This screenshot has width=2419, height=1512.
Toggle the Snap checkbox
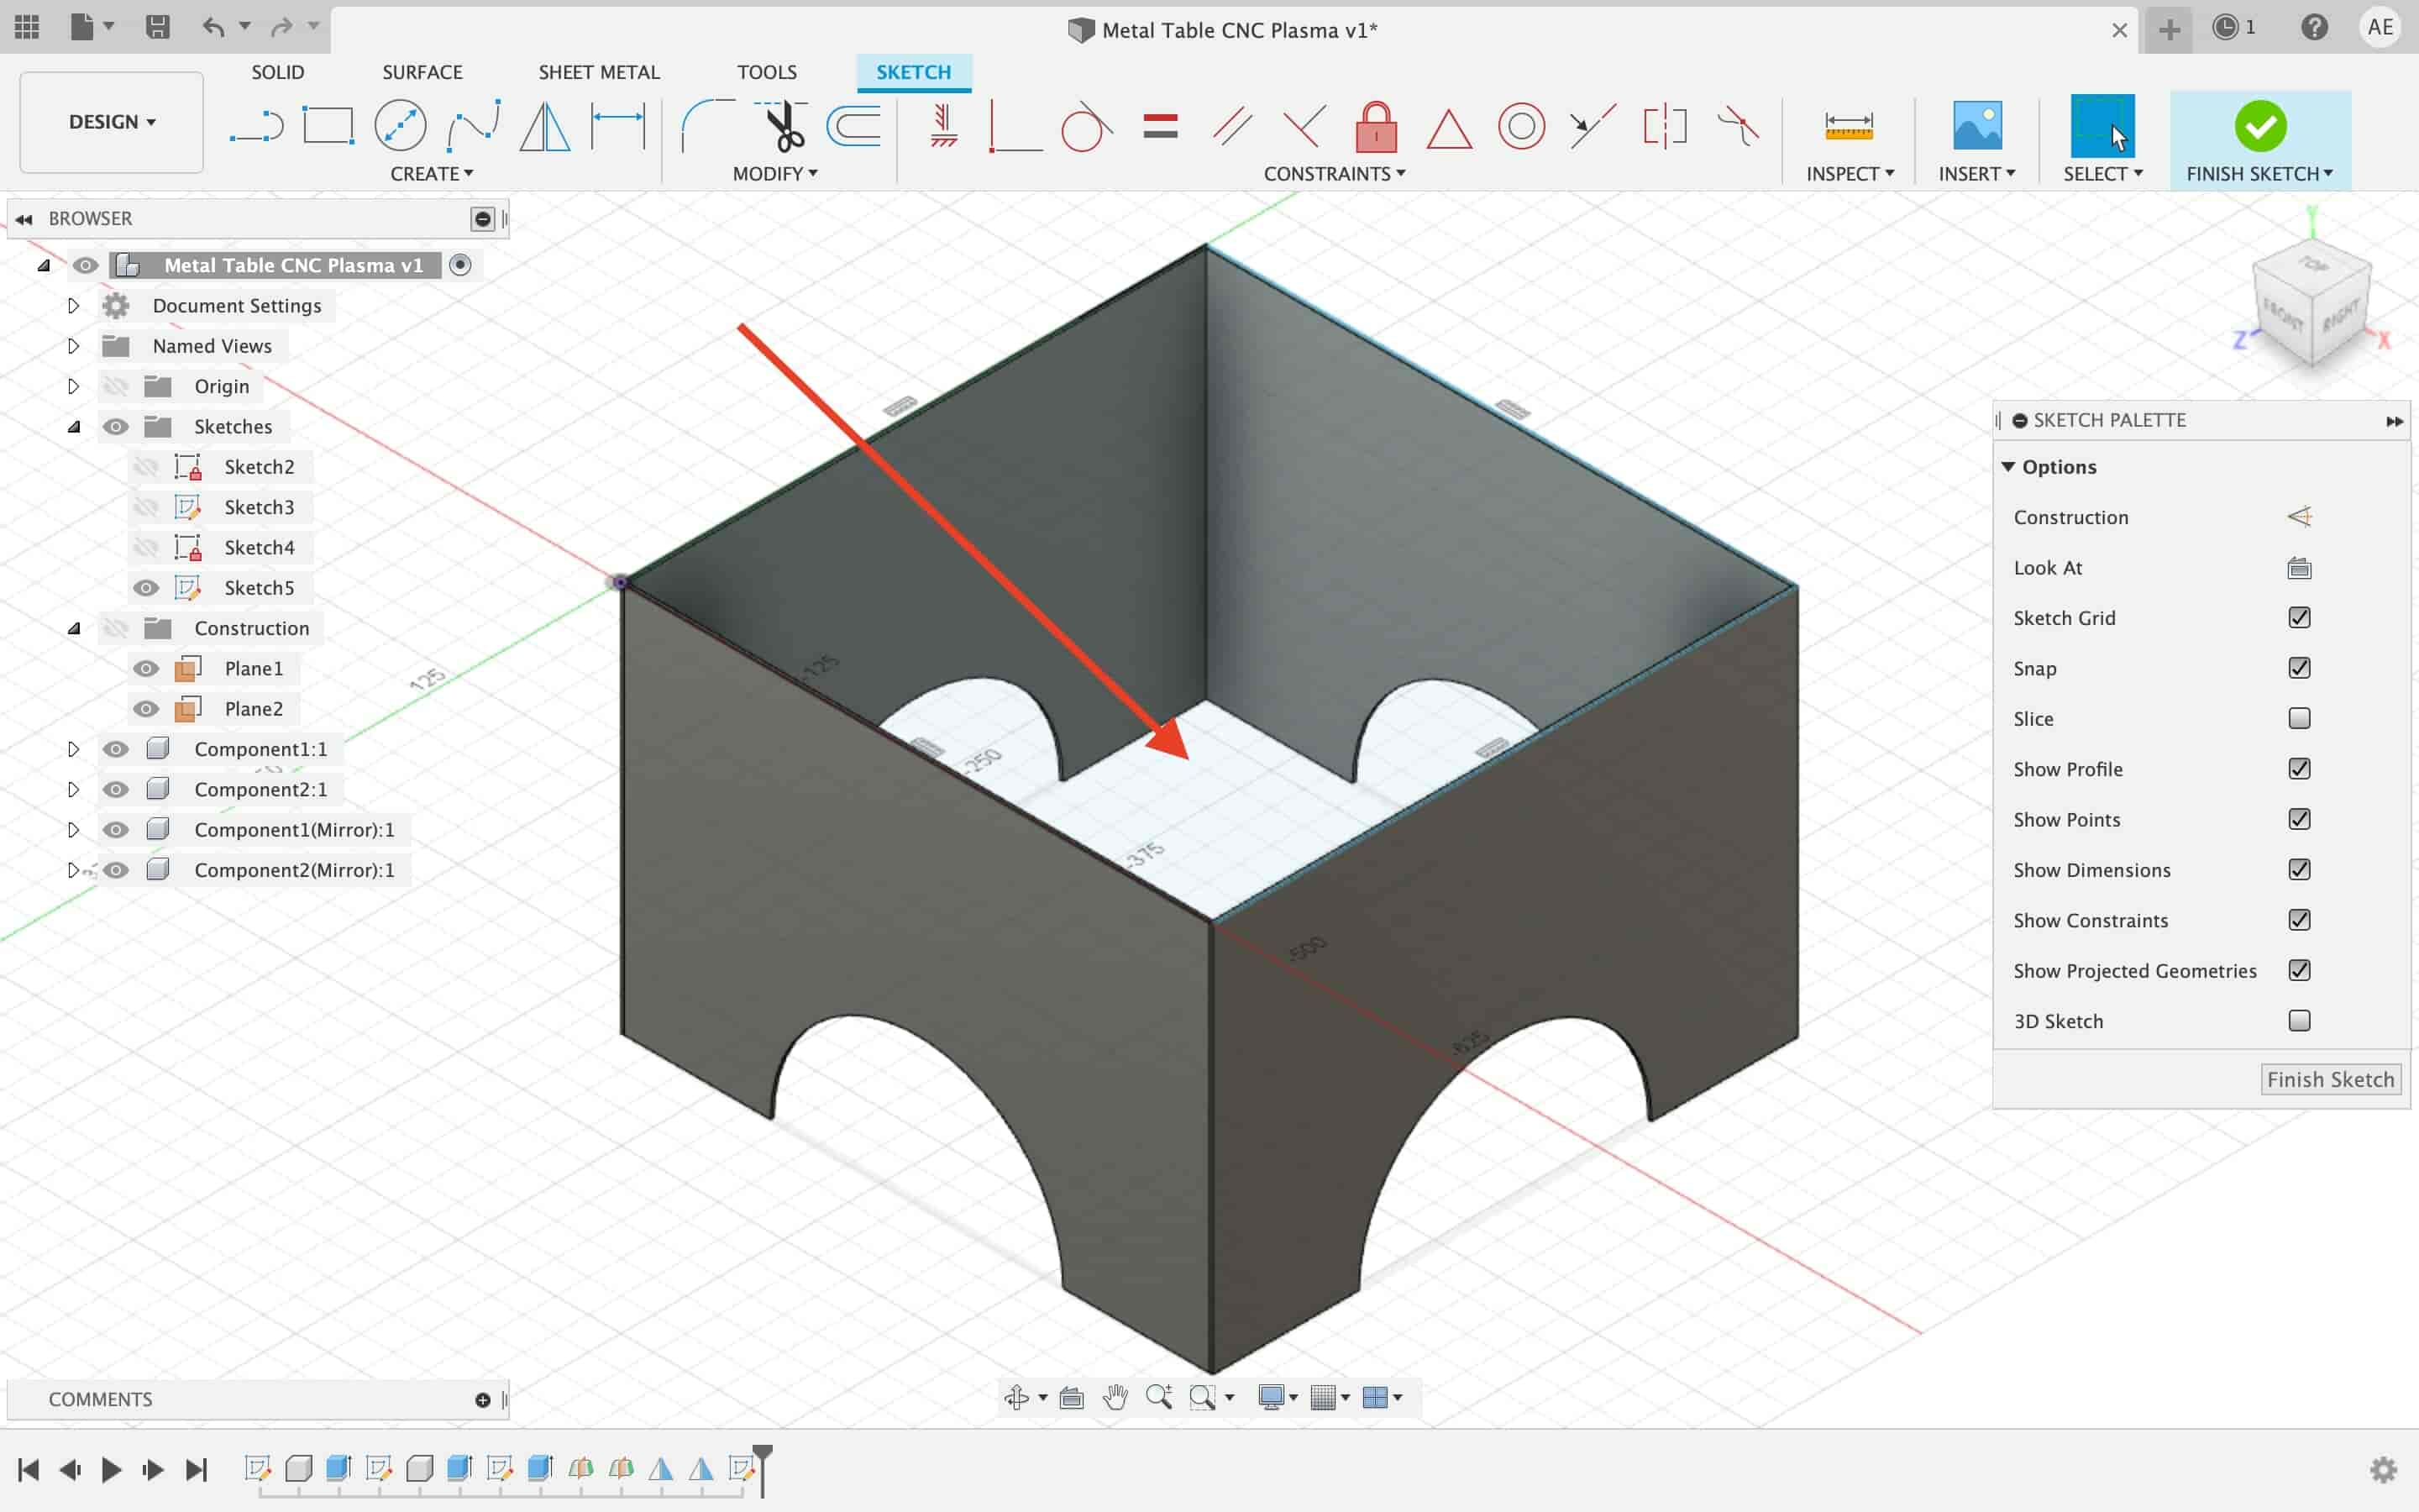point(2299,668)
